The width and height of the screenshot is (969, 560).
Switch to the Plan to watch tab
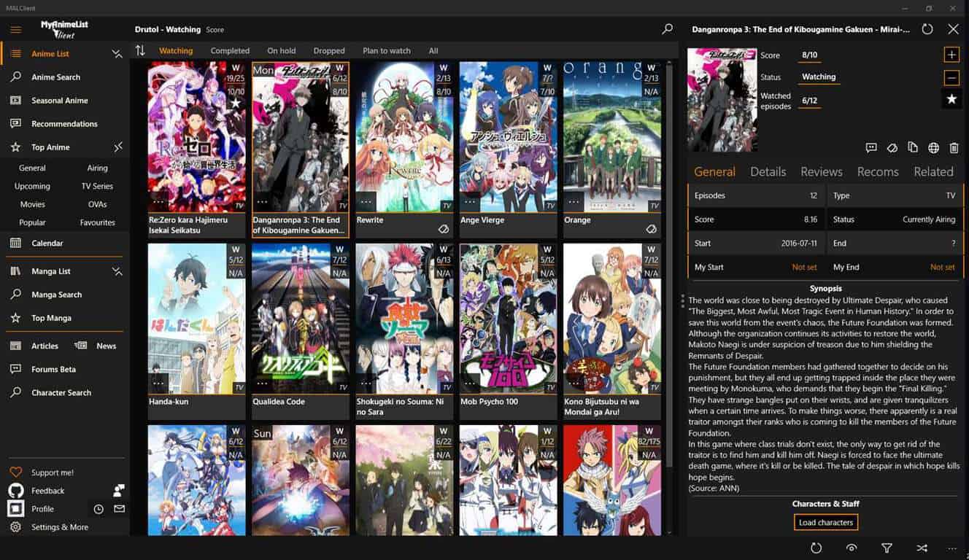point(387,51)
